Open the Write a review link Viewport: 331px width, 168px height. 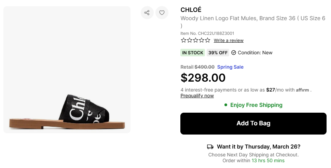tap(229, 41)
